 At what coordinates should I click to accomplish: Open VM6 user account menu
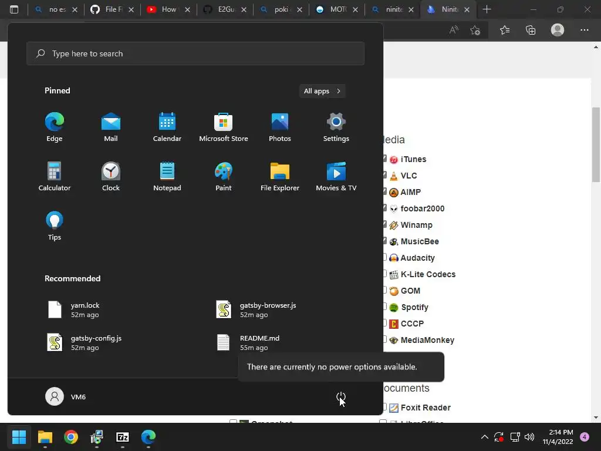pyautogui.click(x=66, y=396)
